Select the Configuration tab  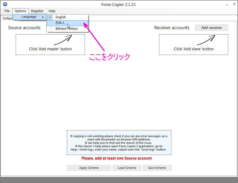pos(7,18)
